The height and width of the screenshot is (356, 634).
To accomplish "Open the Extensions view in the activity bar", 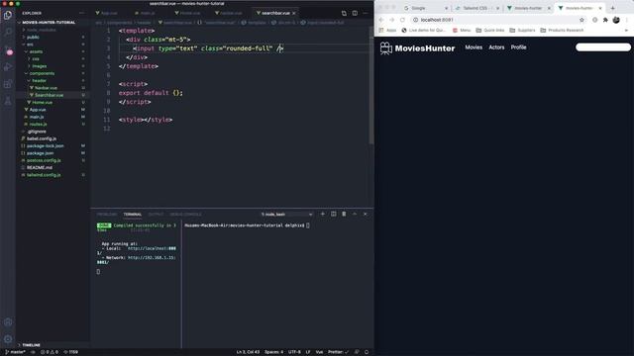I will (8, 84).
